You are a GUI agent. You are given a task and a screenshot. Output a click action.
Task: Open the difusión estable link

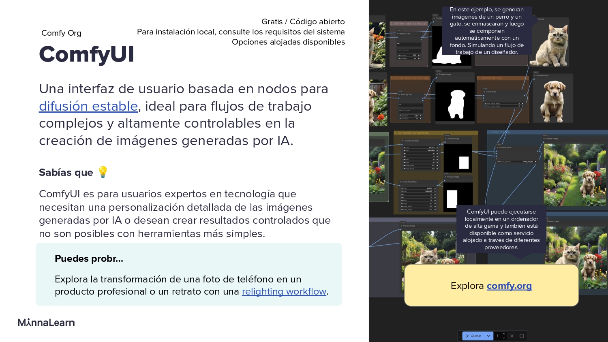coord(88,106)
